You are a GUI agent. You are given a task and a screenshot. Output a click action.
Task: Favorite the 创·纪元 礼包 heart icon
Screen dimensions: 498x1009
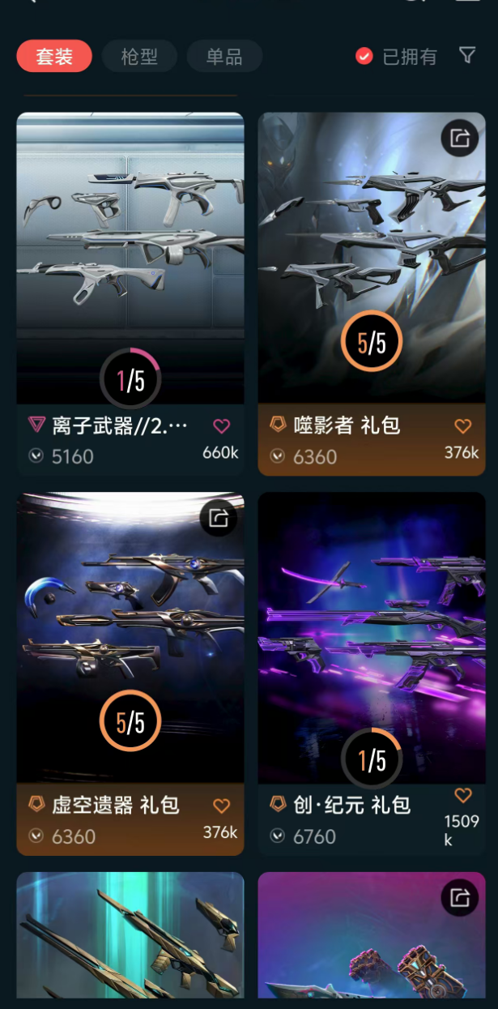(x=462, y=795)
